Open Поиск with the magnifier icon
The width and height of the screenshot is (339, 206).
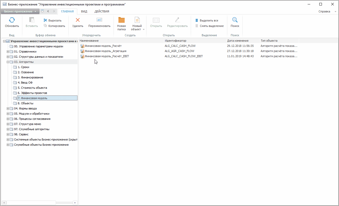pos(235,20)
